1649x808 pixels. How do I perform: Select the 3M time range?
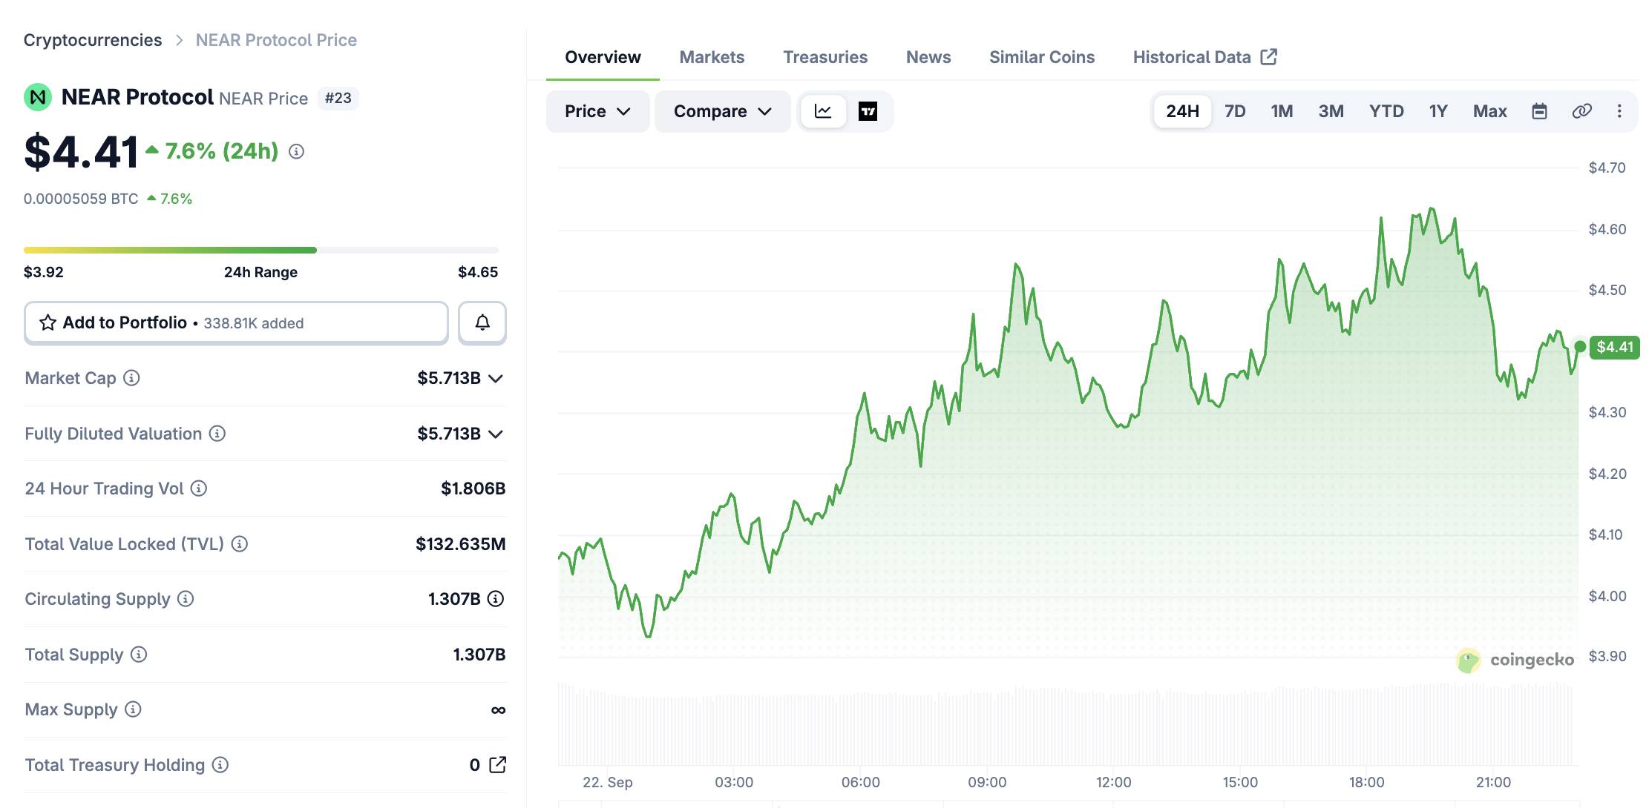[x=1331, y=111]
